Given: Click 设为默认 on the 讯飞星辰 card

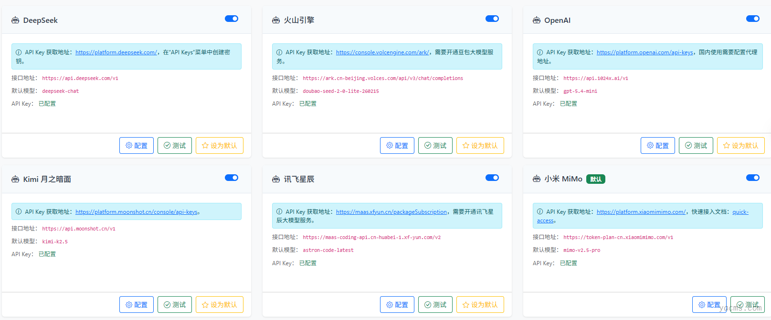Looking at the screenshot, I should tap(480, 304).
